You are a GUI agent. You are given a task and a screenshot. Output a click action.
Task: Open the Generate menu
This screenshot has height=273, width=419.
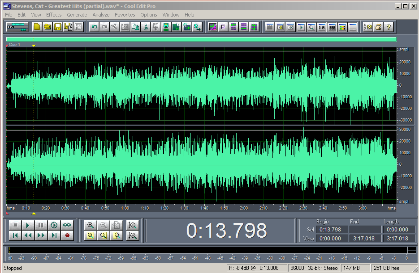coord(77,15)
